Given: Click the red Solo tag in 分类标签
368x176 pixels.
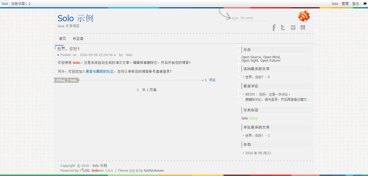Looking at the screenshot, I should (245, 118).
